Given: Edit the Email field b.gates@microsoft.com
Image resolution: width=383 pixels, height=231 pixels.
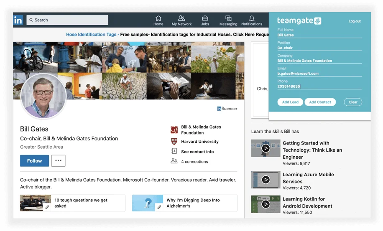Looking at the screenshot, I should [319, 74].
